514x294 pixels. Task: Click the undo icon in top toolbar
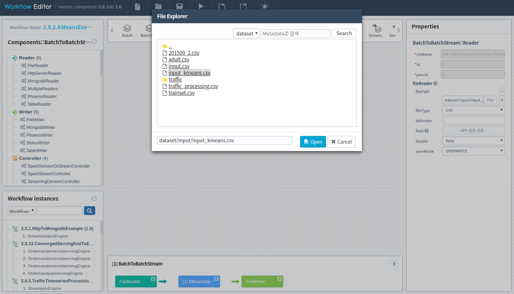pyautogui.click(x=222, y=6)
